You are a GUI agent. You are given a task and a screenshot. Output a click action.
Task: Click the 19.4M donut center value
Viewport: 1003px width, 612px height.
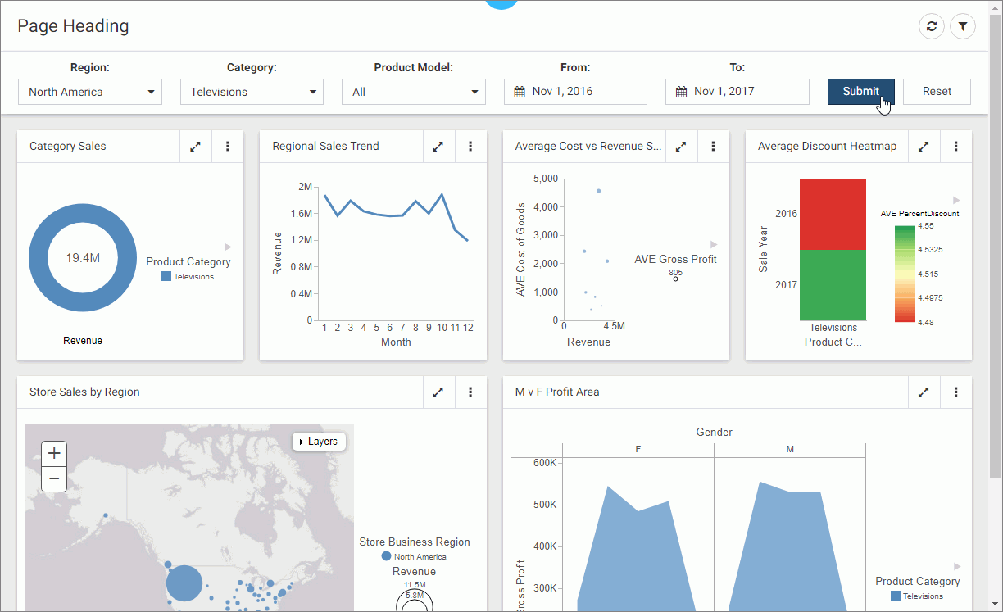coord(83,258)
